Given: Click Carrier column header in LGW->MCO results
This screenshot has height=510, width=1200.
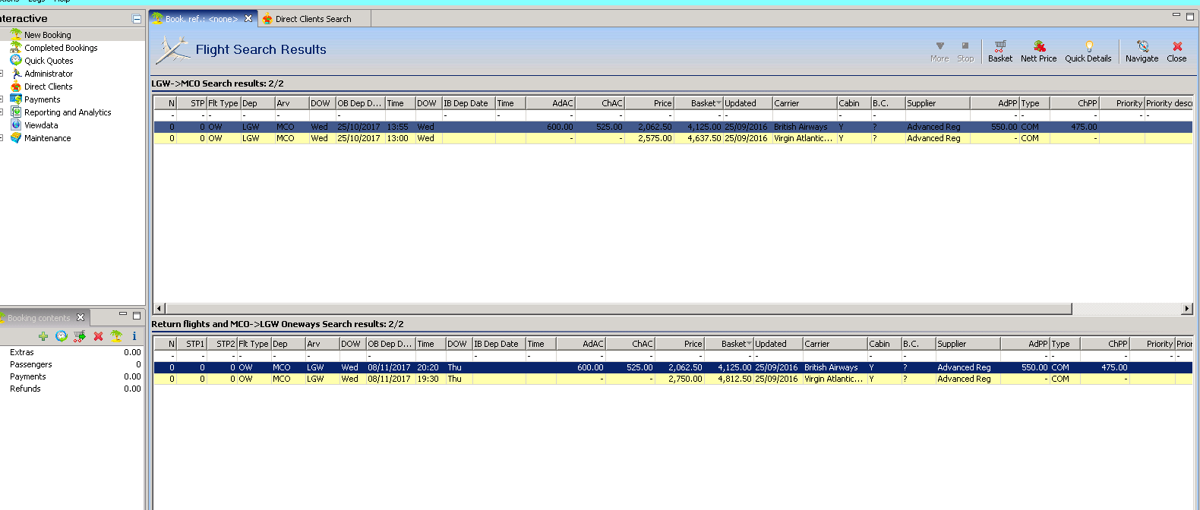Looking at the screenshot, I should [804, 103].
